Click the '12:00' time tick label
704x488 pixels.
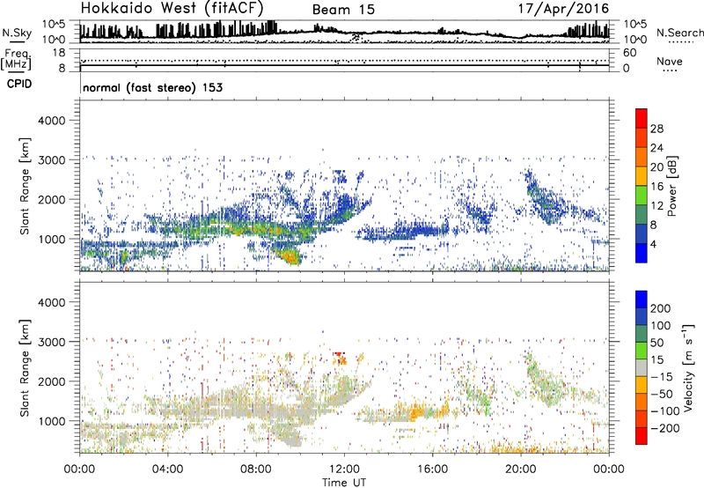coord(344,470)
